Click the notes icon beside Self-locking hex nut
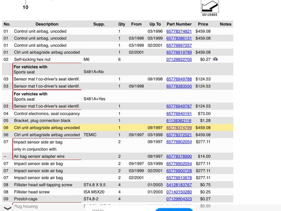The image size is (281, 211). tap(215, 59)
